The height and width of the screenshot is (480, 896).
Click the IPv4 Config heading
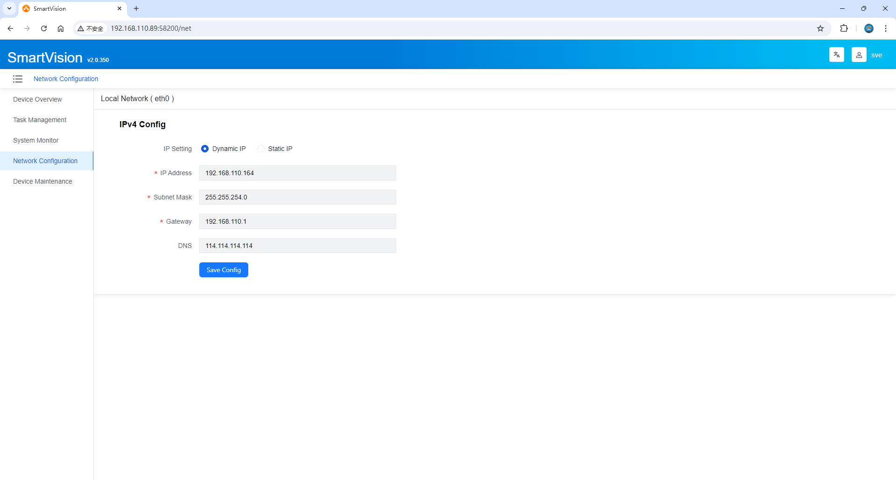click(142, 124)
